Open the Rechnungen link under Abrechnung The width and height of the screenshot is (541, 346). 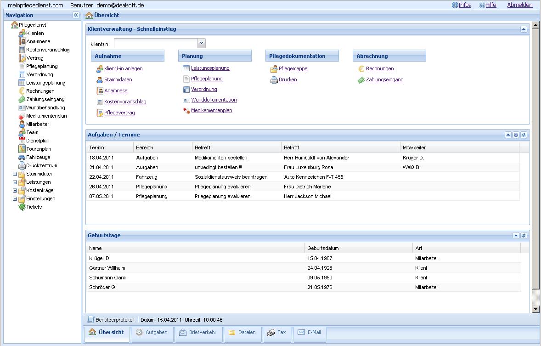(x=380, y=69)
